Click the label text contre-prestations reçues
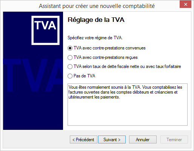194x151 pixels. pos(115,57)
